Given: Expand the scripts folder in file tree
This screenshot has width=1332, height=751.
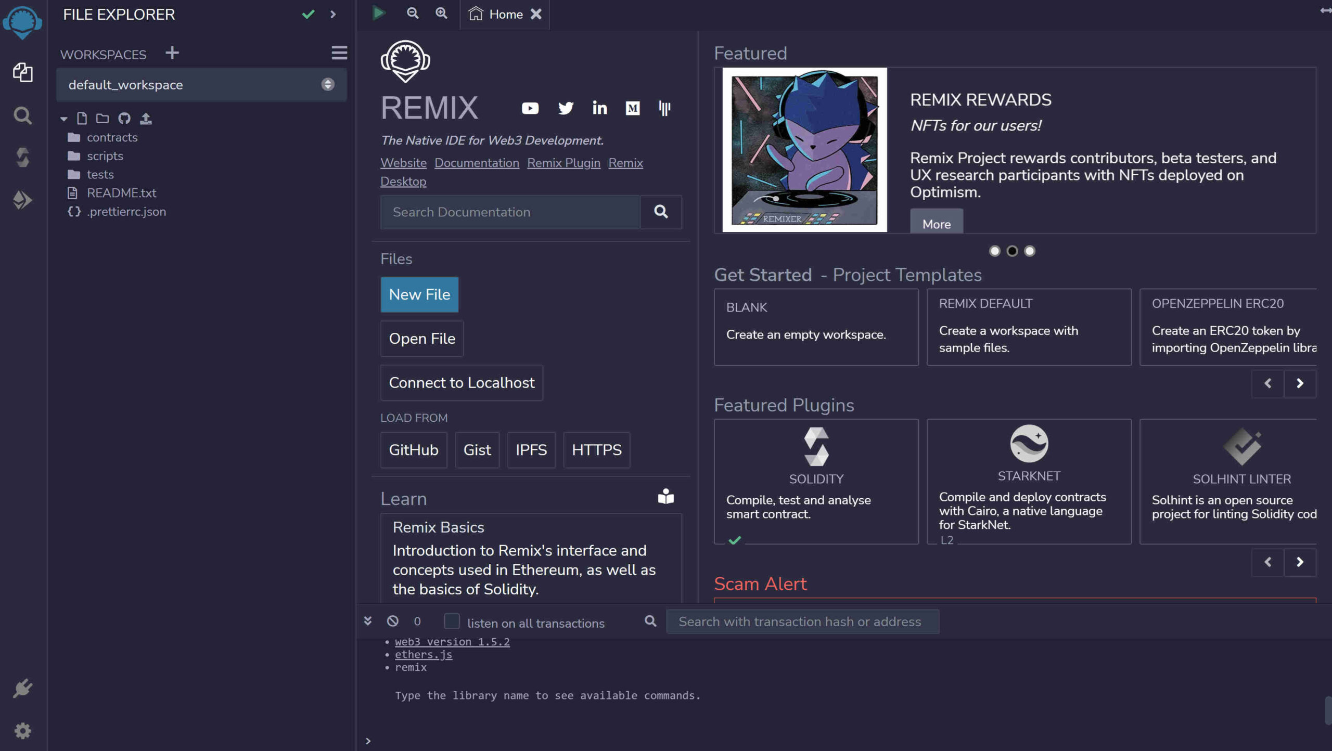Looking at the screenshot, I should pos(104,157).
